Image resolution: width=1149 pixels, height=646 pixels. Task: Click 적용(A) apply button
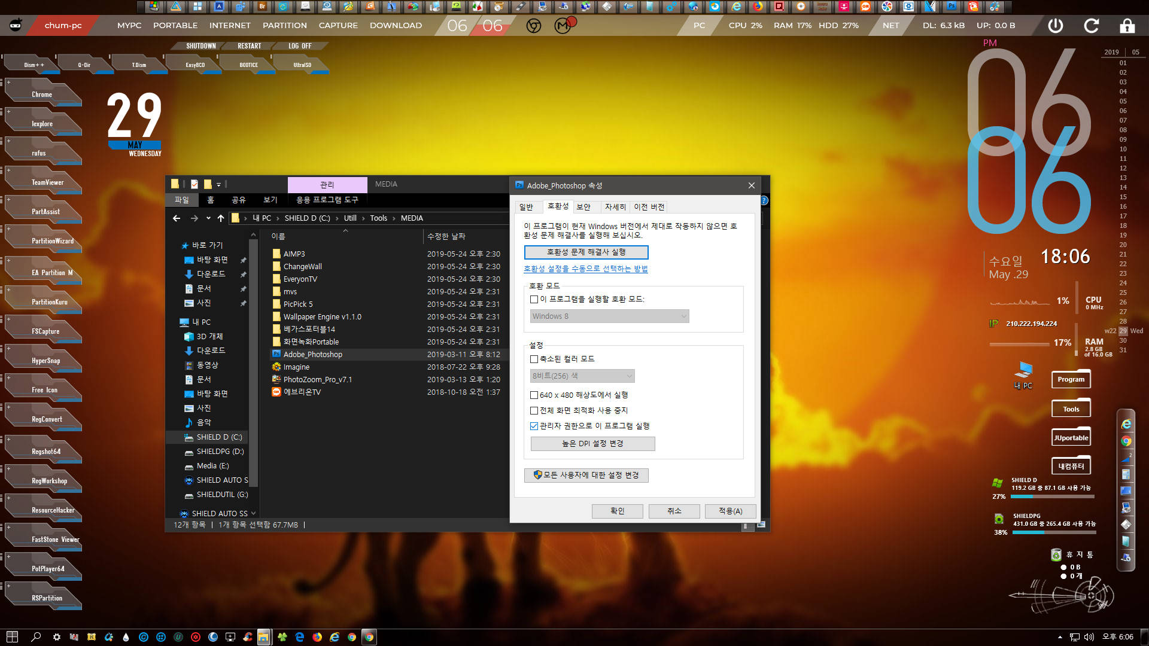pos(731,511)
